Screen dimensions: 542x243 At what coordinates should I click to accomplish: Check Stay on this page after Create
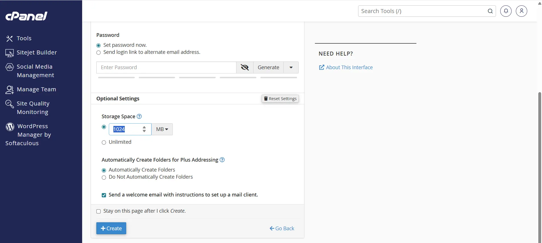[x=99, y=211]
